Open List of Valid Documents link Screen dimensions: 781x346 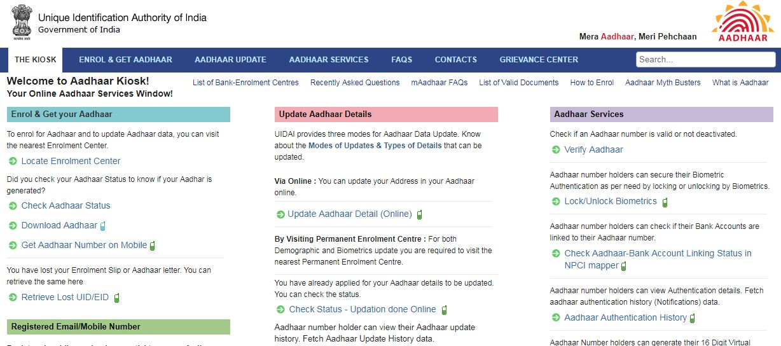click(519, 83)
